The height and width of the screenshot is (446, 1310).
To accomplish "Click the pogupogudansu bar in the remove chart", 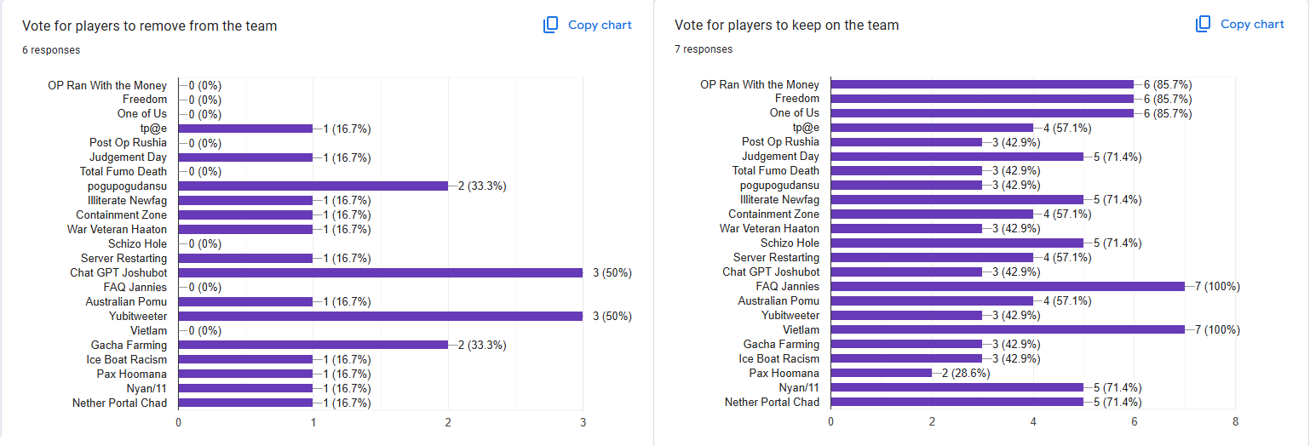I will (x=313, y=186).
